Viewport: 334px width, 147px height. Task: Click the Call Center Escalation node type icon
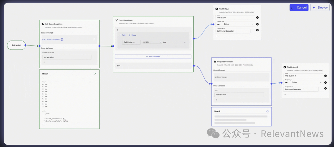click(x=43, y=24)
